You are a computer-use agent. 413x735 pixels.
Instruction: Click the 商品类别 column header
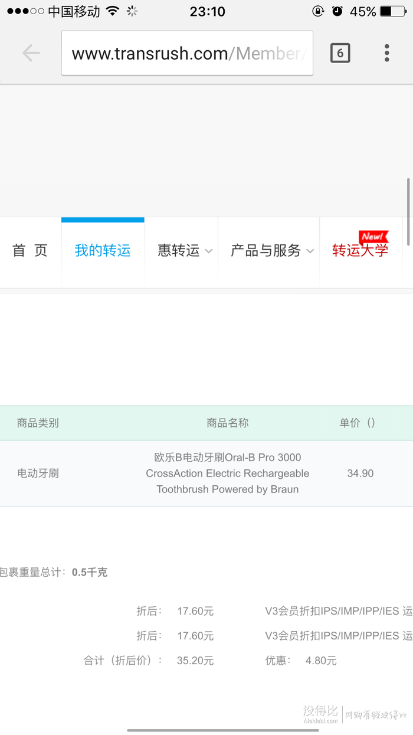pyautogui.click(x=38, y=423)
